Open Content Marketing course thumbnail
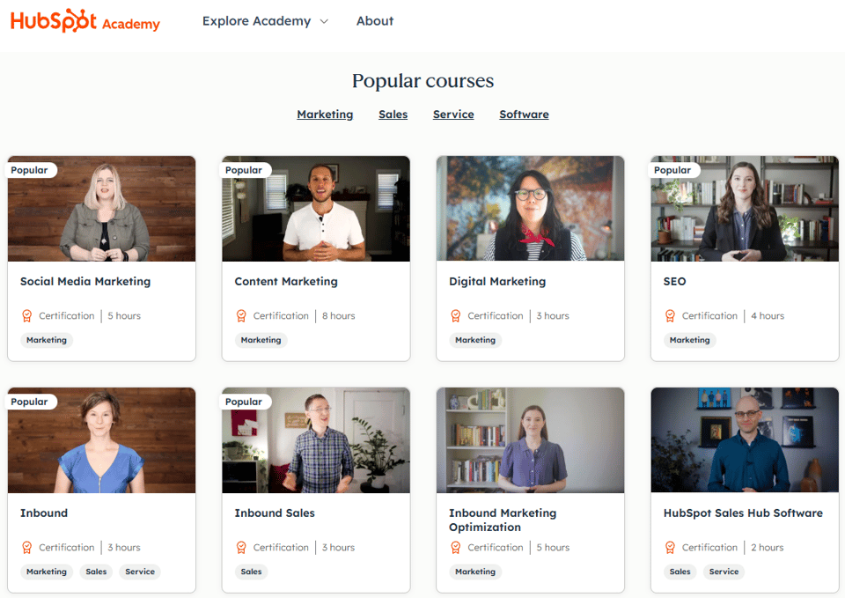The width and height of the screenshot is (845, 598). (316, 209)
